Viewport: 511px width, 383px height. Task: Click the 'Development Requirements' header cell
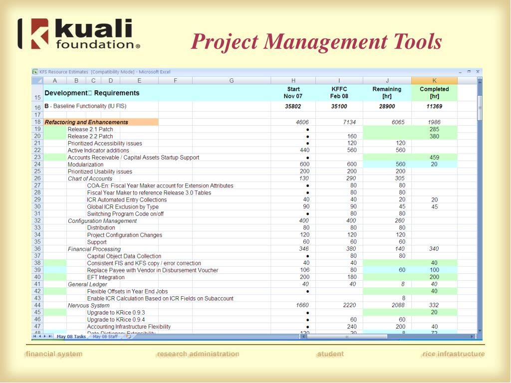92,93
